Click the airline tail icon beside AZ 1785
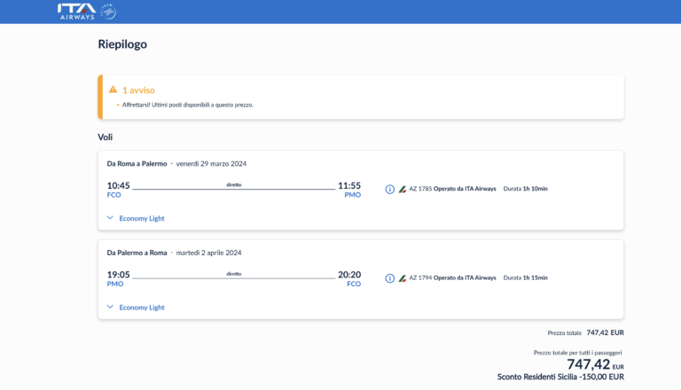This screenshot has width=681, height=390. (x=403, y=190)
